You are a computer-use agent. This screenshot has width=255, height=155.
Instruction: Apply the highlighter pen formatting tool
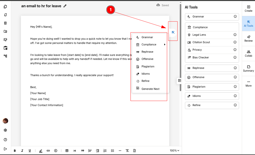pyautogui.click(x=41, y=151)
